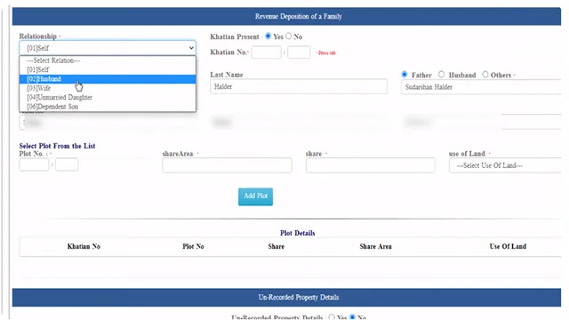This screenshot has width=569, height=320.
Task: Set Khatian Present to Yes
Action: point(268,36)
